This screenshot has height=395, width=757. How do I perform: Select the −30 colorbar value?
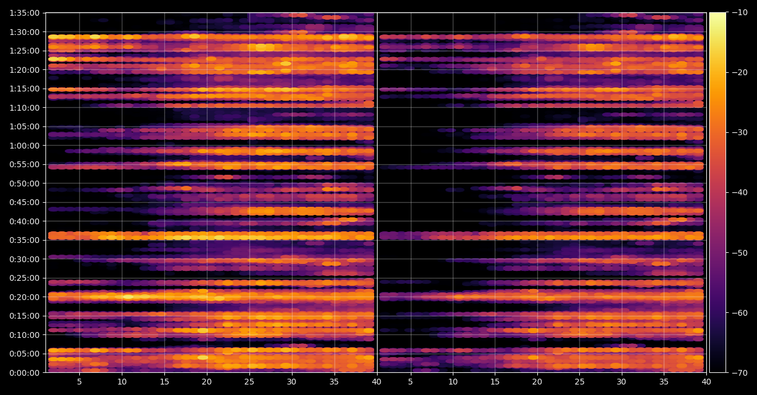(x=739, y=132)
